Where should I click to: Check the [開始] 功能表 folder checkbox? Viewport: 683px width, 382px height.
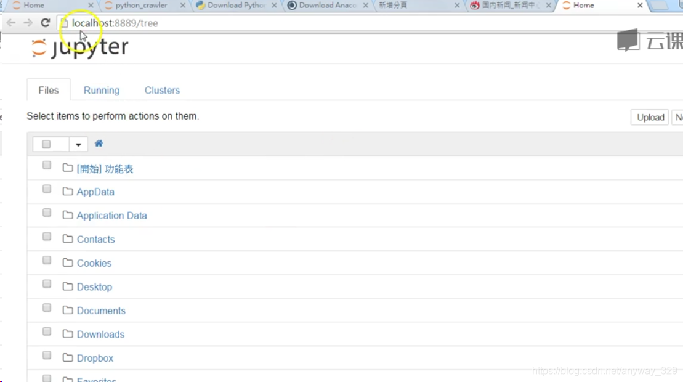point(47,165)
